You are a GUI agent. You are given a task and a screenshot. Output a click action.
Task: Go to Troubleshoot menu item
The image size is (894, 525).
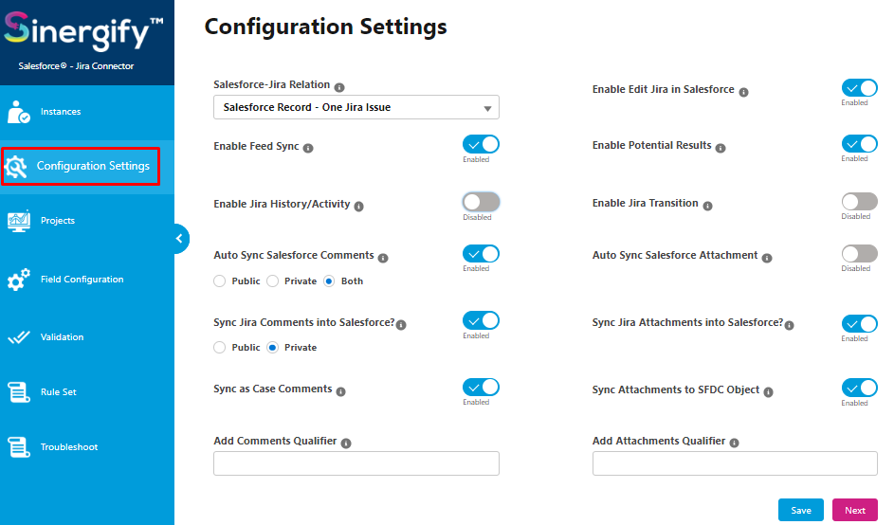coord(69,447)
